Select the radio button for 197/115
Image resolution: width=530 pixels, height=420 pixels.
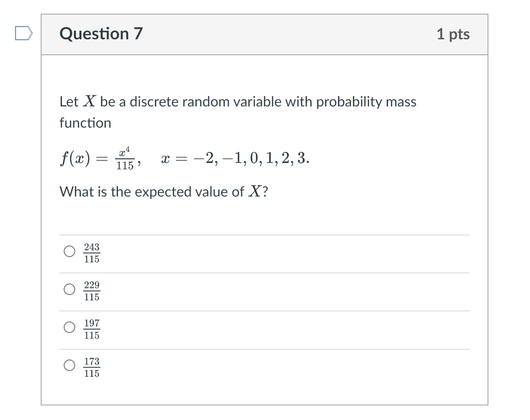click(x=69, y=328)
